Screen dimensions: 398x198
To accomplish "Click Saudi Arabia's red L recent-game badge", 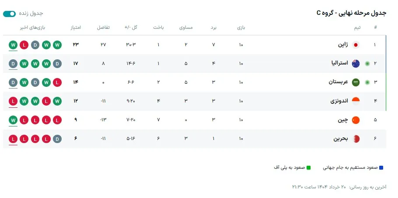I will 58,82.
